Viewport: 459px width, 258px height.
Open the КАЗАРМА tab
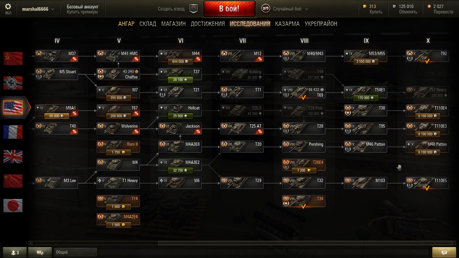[x=287, y=24]
